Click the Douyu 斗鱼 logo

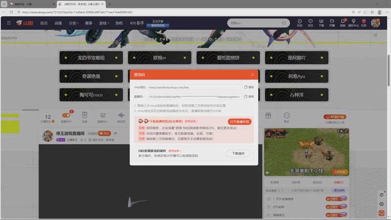click(25, 23)
